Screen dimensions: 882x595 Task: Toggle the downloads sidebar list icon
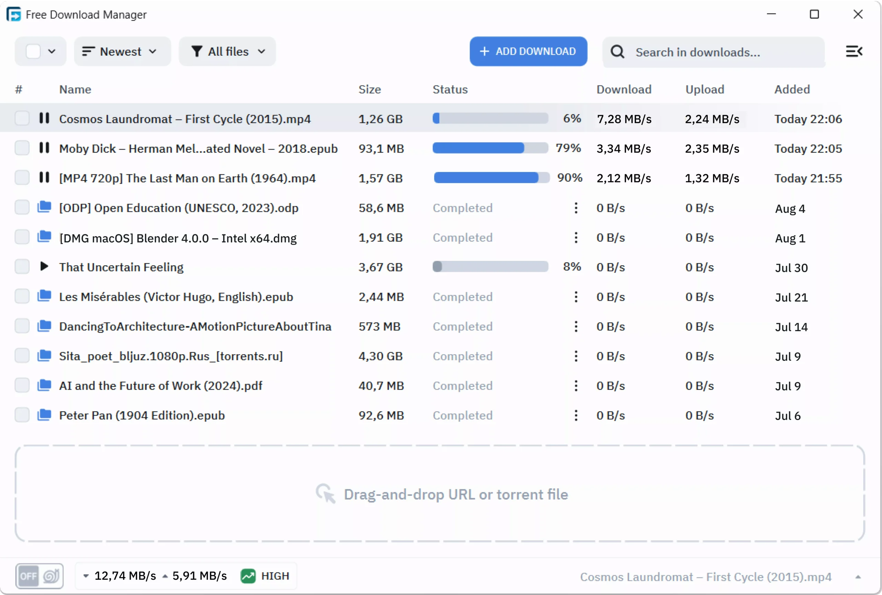tap(854, 51)
